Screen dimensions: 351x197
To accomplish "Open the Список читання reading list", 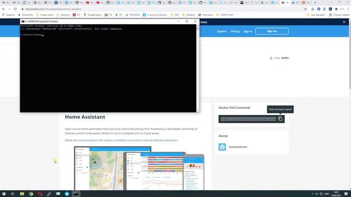I will 339,15.
